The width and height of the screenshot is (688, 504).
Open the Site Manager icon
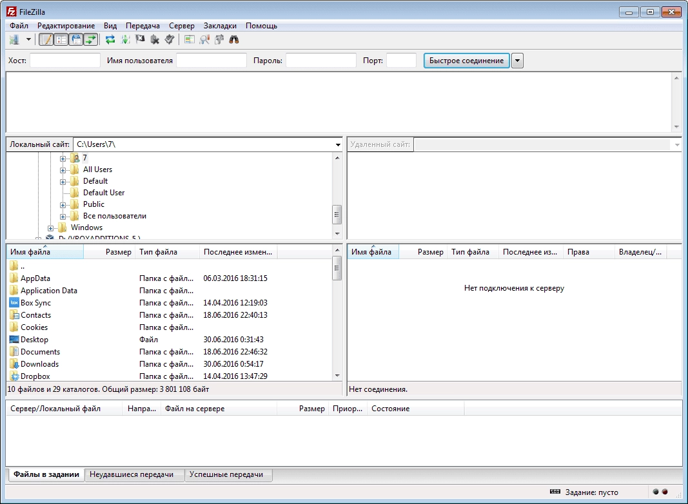click(14, 39)
